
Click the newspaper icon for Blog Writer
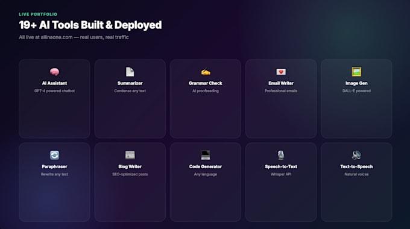(x=130, y=155)
